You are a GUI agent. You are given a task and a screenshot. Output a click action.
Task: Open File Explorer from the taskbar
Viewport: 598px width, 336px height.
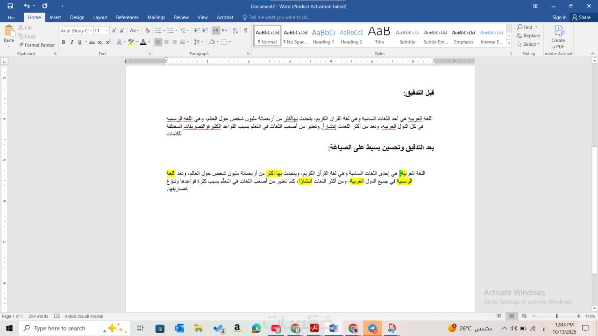click(x=199, y=329)
